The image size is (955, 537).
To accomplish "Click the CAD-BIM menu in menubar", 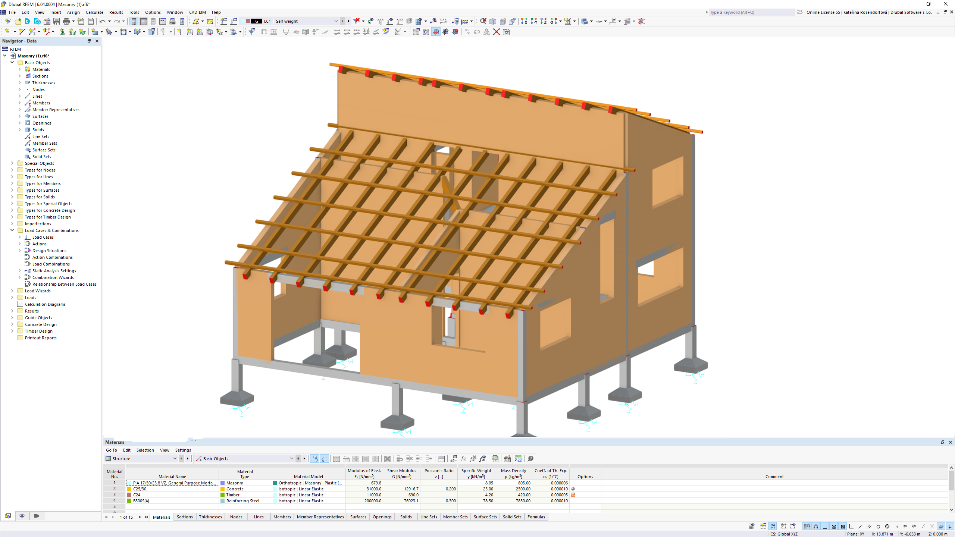I will [197, 12].
